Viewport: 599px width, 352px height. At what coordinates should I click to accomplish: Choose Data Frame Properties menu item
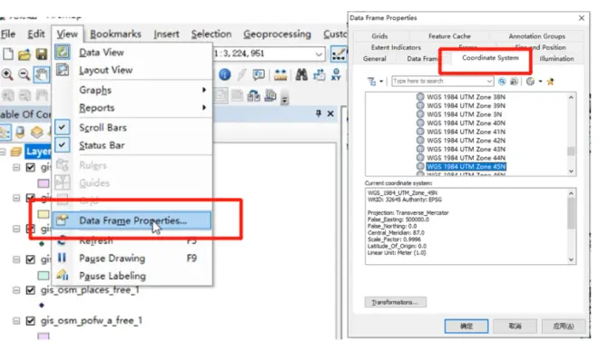(x=132, y=220)
